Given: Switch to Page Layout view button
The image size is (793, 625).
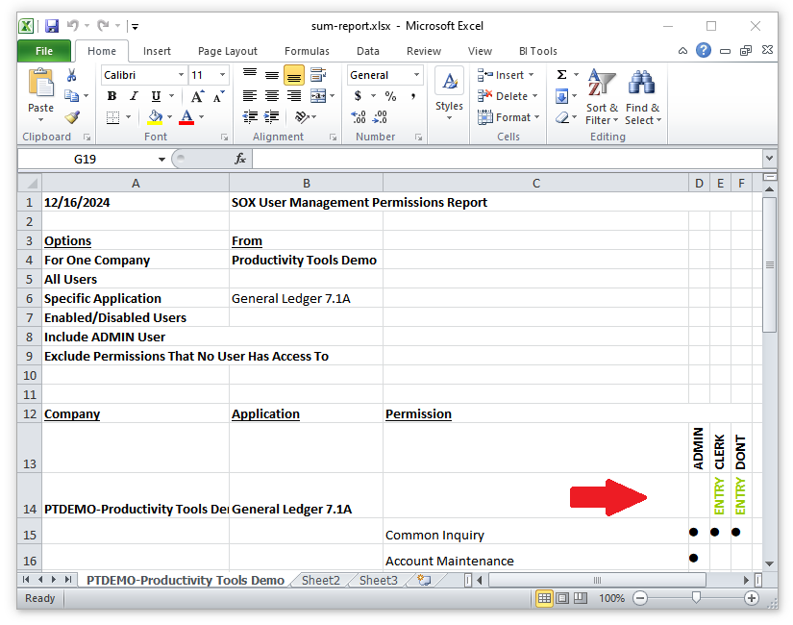Looking at the screenshot, I should pyautogui.click(x=562, y=598).
